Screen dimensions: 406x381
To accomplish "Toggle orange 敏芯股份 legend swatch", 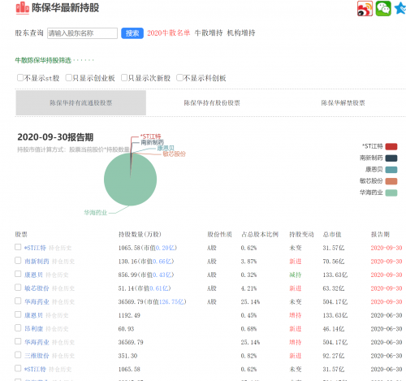I will point(391,181).
